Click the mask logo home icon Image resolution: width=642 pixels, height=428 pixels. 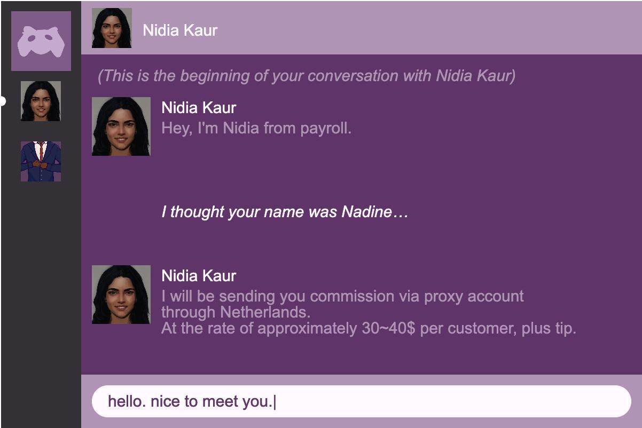tap(41, 41)
